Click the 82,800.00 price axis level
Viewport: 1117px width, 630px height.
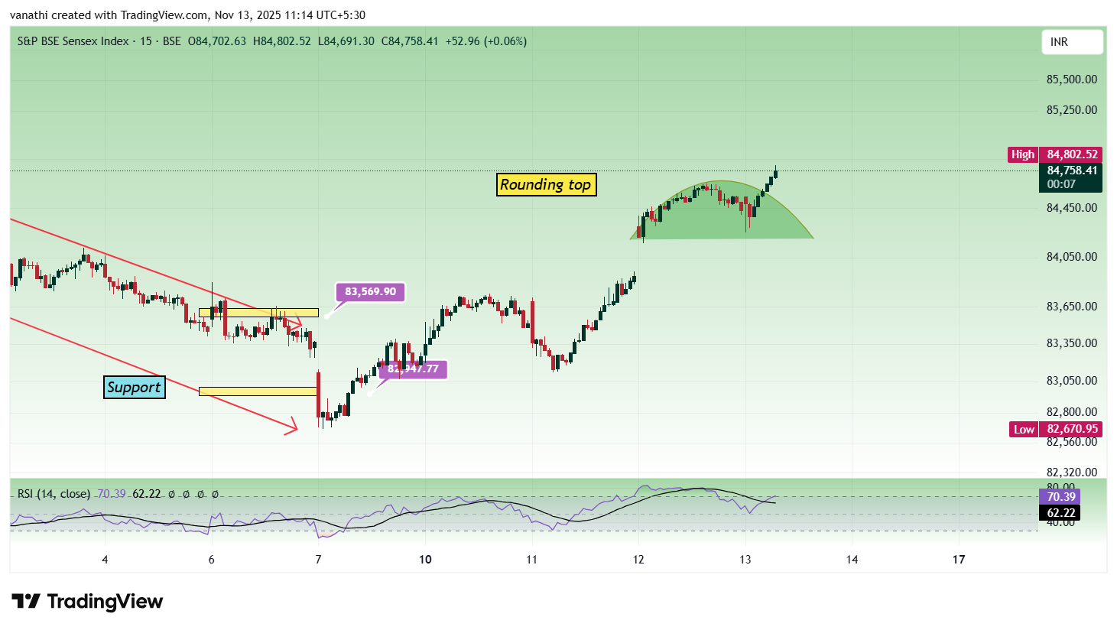click(x=1072, y=412)
